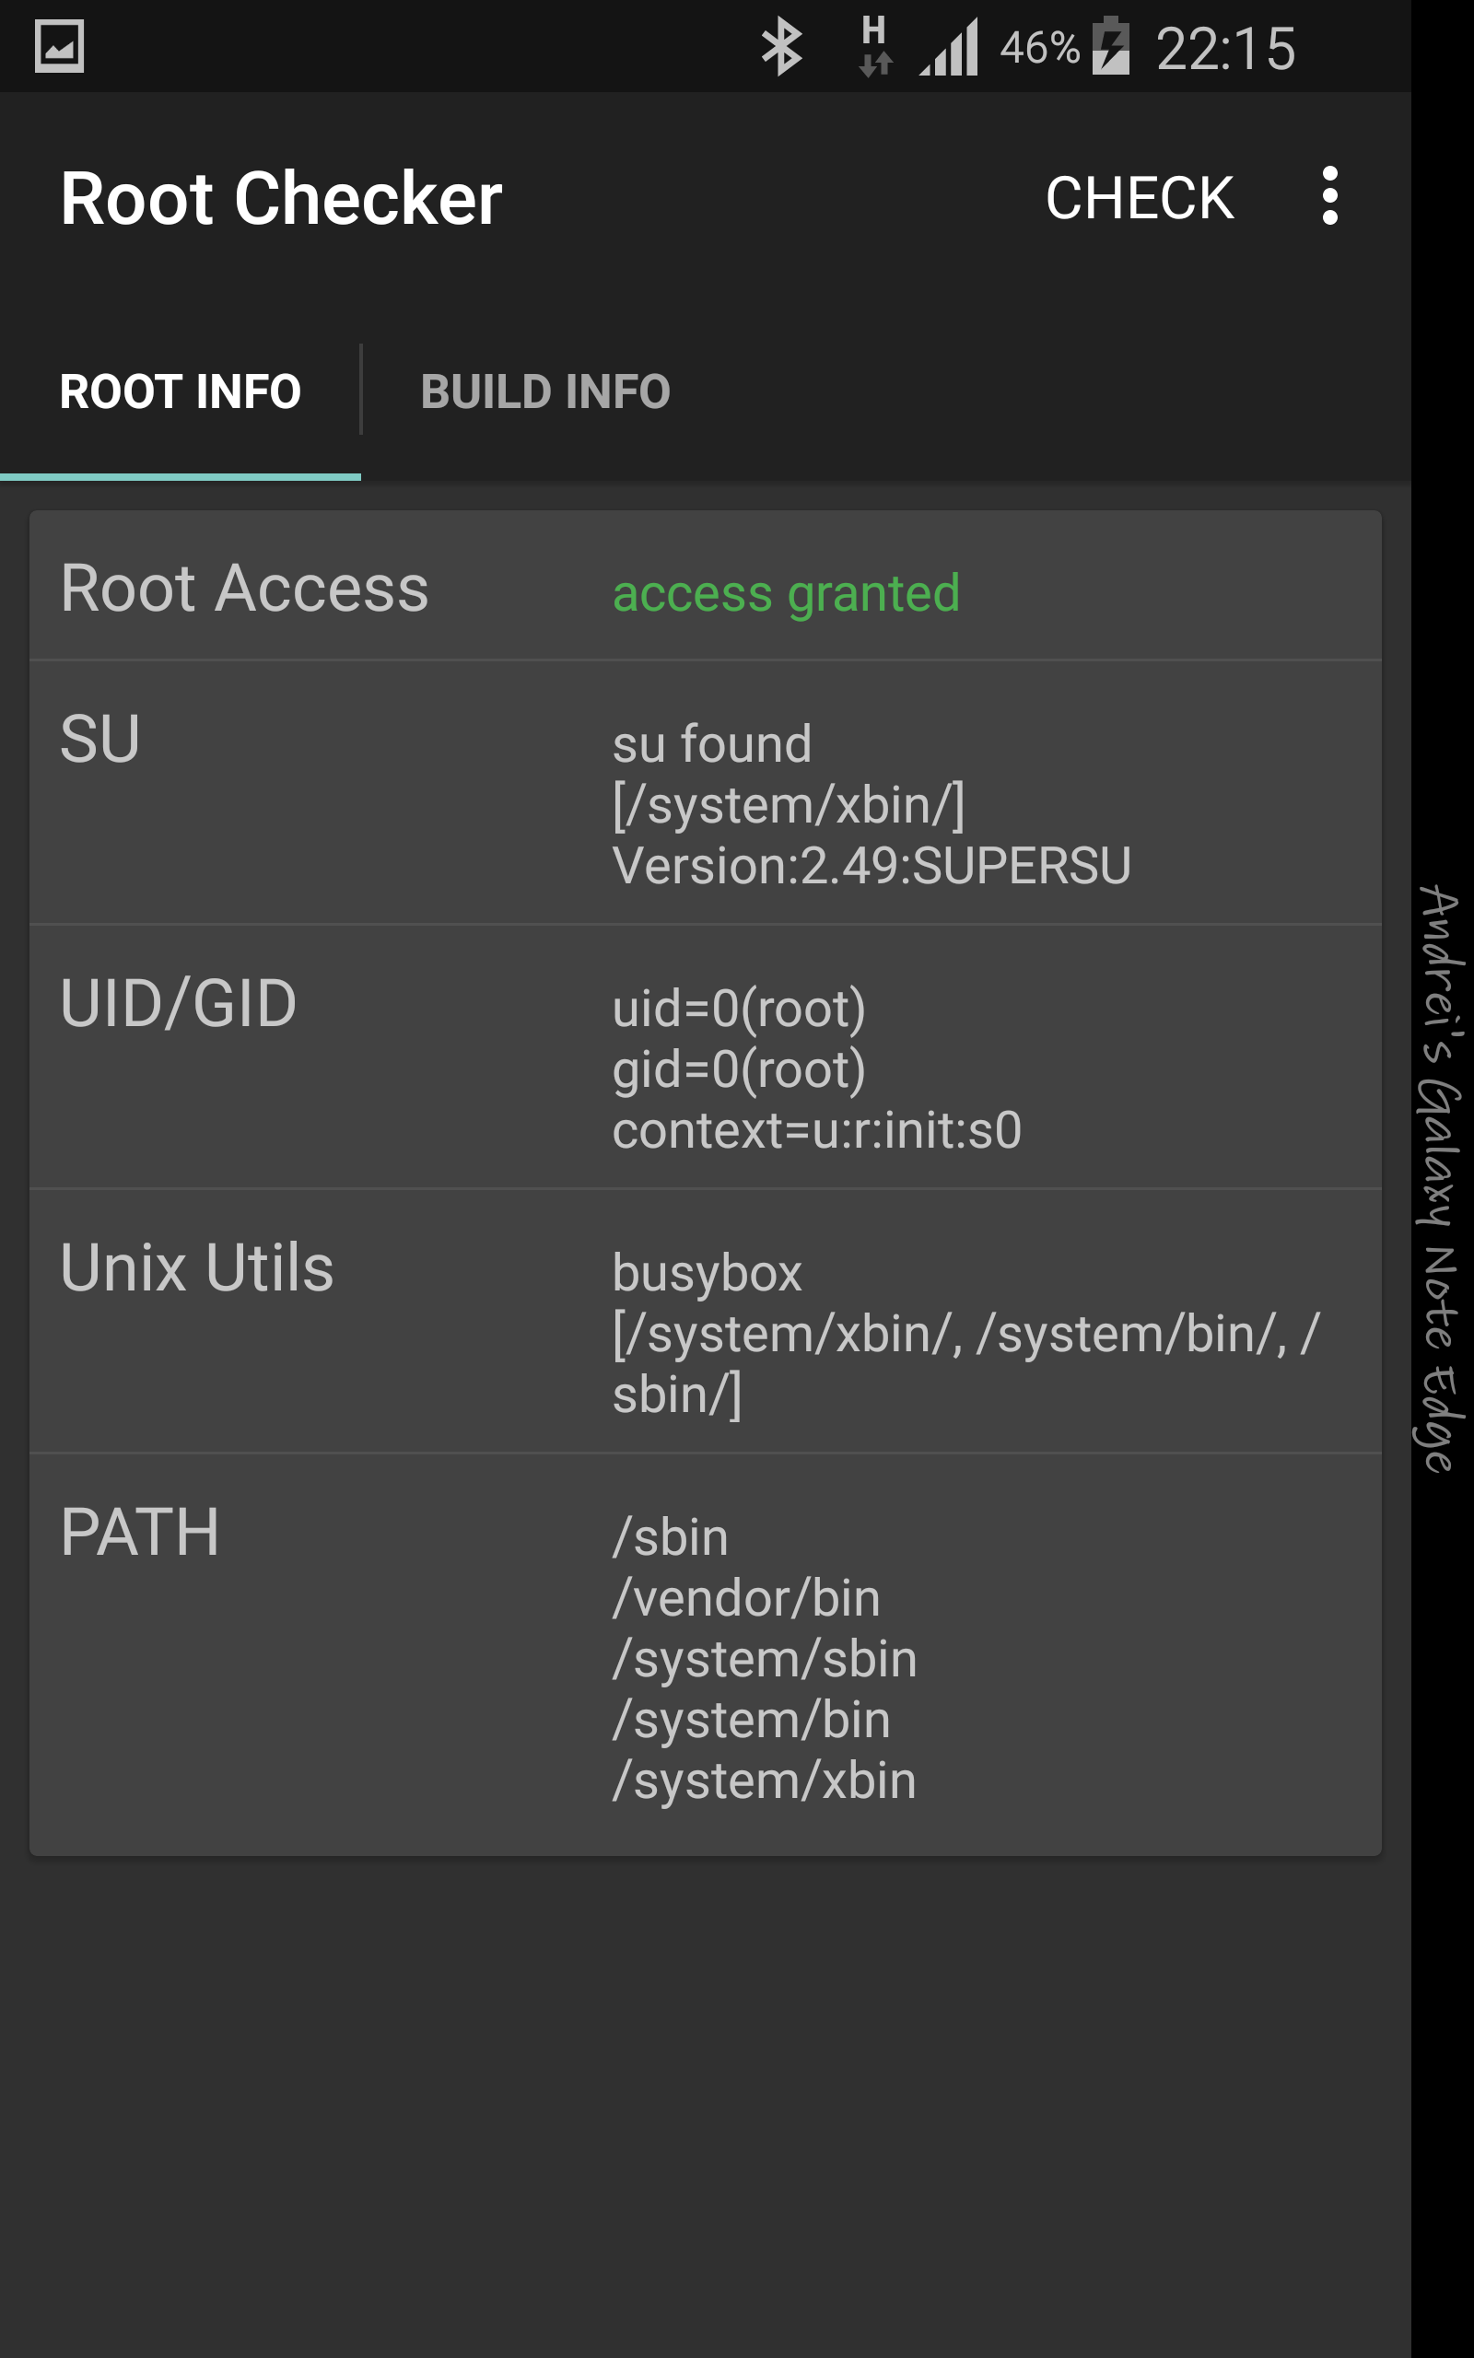Run the root CHECK action
Screen dimensions: 1474x2358
point(1140,198)
